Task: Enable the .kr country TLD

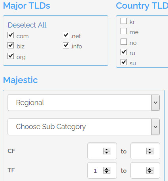Action: pyautogui.click(x=124, y=21)
